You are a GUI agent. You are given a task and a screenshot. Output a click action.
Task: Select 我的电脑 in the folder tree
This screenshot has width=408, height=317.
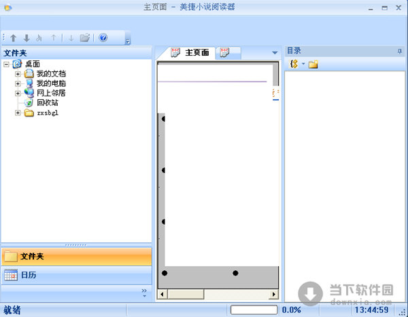click(x=51, y=83)
